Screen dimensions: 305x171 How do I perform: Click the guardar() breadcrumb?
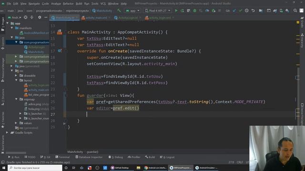[x=92, y=152]
